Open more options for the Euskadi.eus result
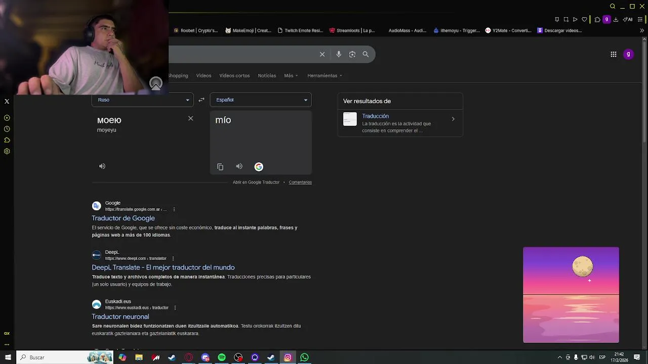 pos(175,307)
